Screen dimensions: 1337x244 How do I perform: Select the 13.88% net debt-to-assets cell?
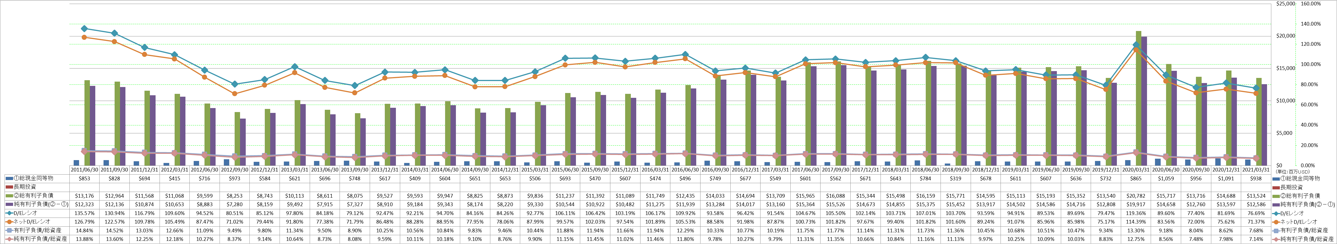(x=84, y=239)
